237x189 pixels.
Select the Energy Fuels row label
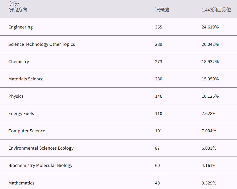[x=21, y=114]
